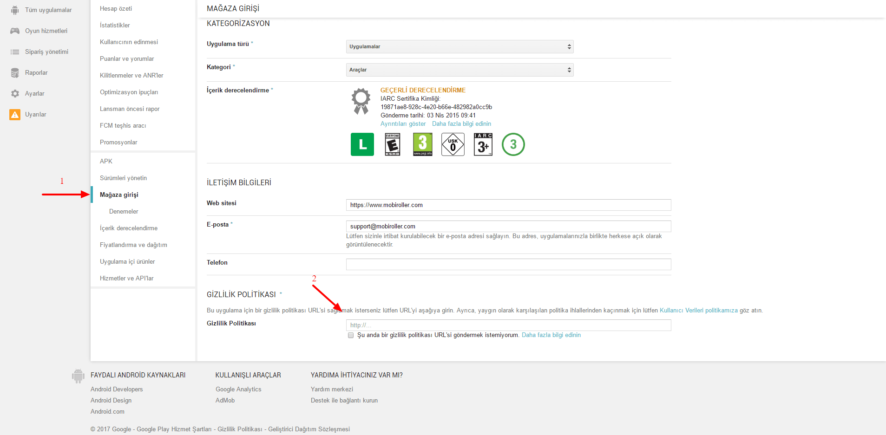Open the Uygulama türü dropdown
Image resolution: width=886 pixels, height=435 pixels.
coord(459,47)
